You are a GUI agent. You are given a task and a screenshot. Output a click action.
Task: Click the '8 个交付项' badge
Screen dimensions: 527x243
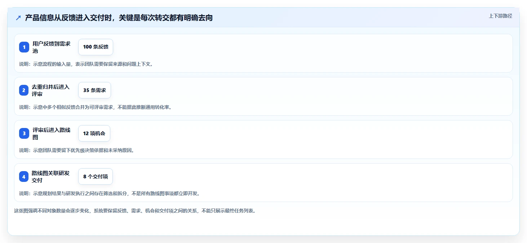[96, 176]
